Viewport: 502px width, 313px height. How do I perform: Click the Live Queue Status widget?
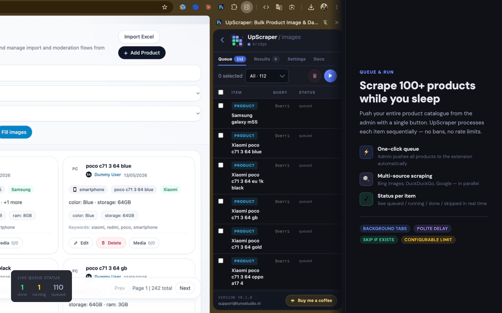click(42, 286)
